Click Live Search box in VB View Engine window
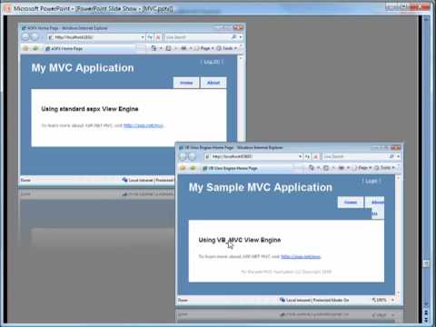Viewport: 436px width, 327px height. (x=355, y=156)
